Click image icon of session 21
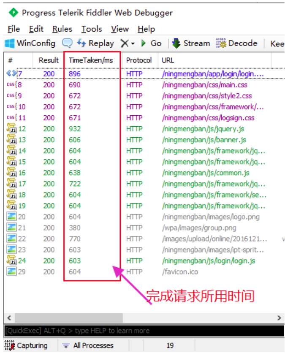The image size is (285, 353). [11, 227]
